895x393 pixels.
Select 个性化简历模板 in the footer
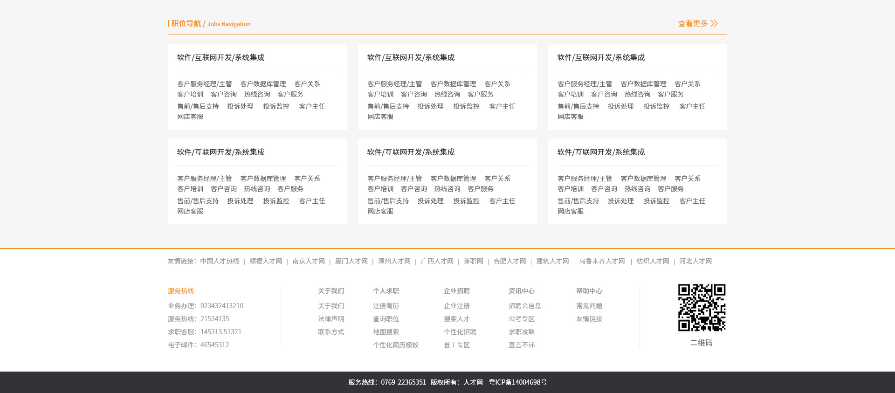coord(396,345)
